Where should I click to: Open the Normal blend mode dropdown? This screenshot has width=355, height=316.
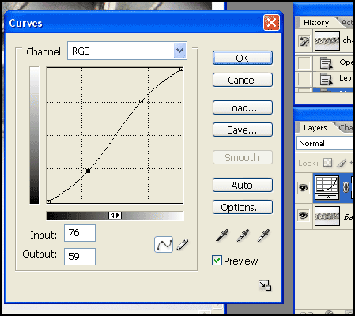click(325, 144)
